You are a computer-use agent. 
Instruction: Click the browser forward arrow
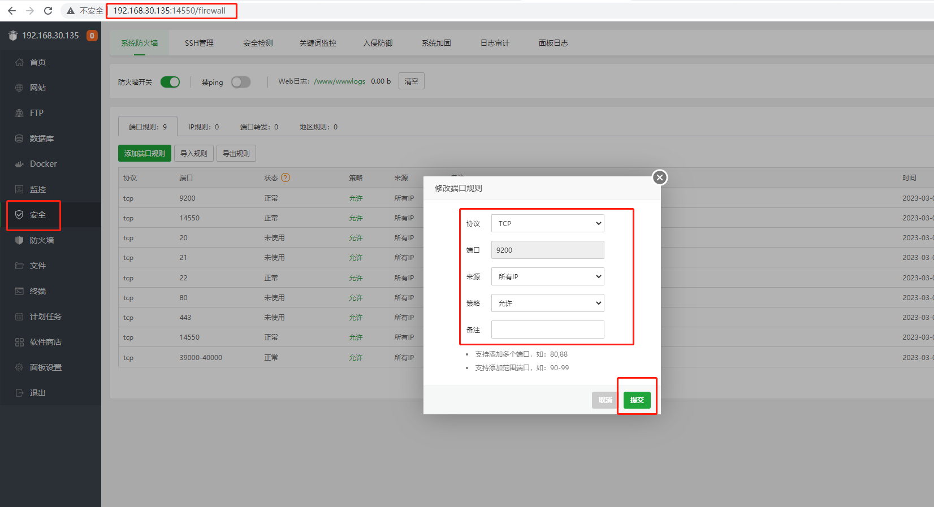[30, 11]
